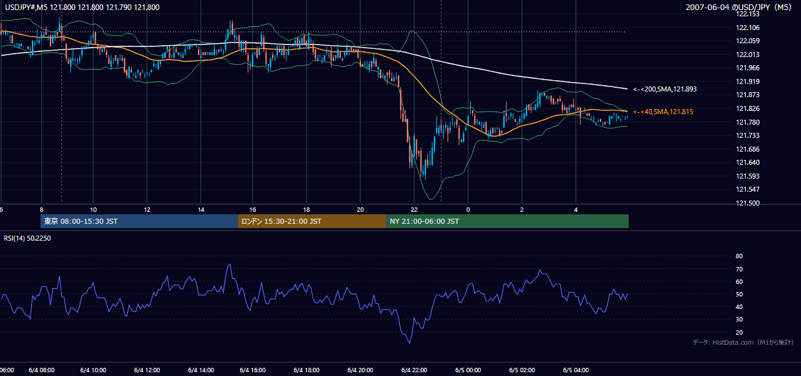Click the 6/4 08:00 bottom time label

pyautogui.click(x=41, y=370)
